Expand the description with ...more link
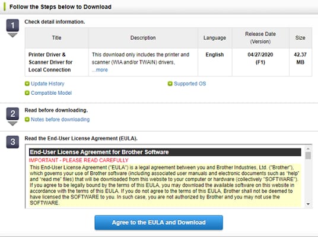Viewport: 318px width, 237px height. [100, 70]
